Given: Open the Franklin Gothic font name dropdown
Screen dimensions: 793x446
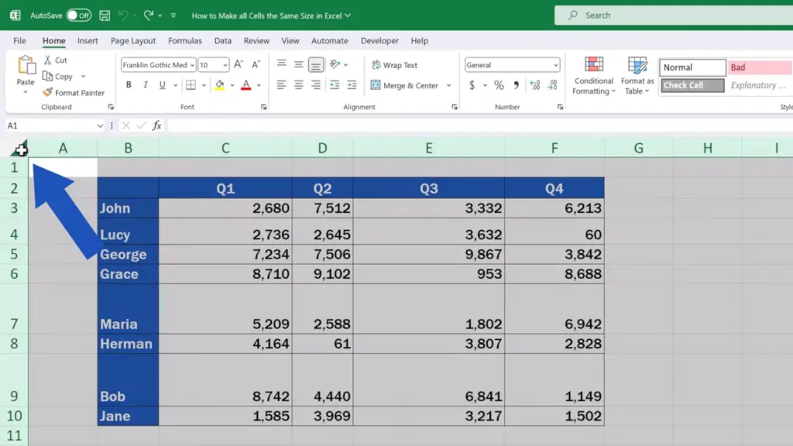Looking at the screenshot, I should [x=192, y=65].
